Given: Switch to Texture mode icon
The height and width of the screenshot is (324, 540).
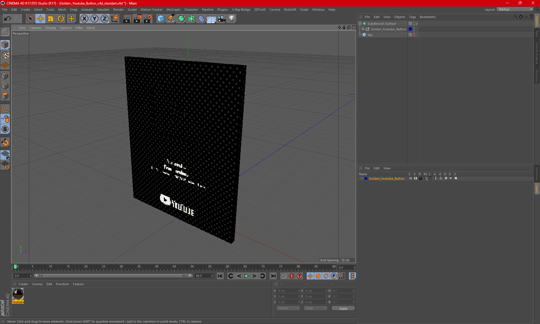Looking at the screenshot, I should [x=5, y=55].
